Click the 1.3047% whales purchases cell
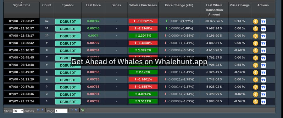Viewport: 283px width, 118px height. point(143,36)
